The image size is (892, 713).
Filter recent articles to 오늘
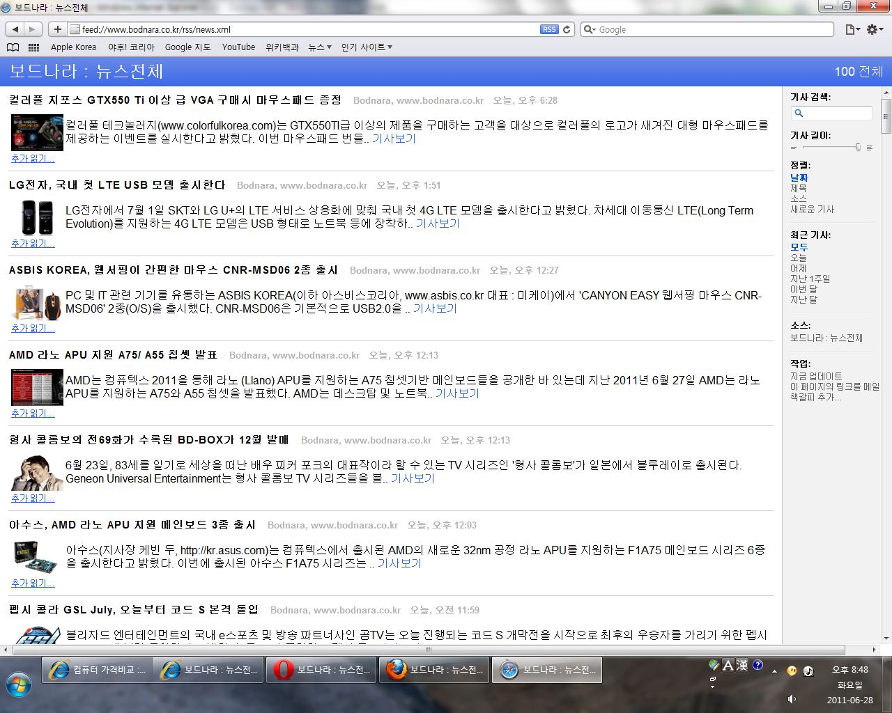click(x=799, y=258)
